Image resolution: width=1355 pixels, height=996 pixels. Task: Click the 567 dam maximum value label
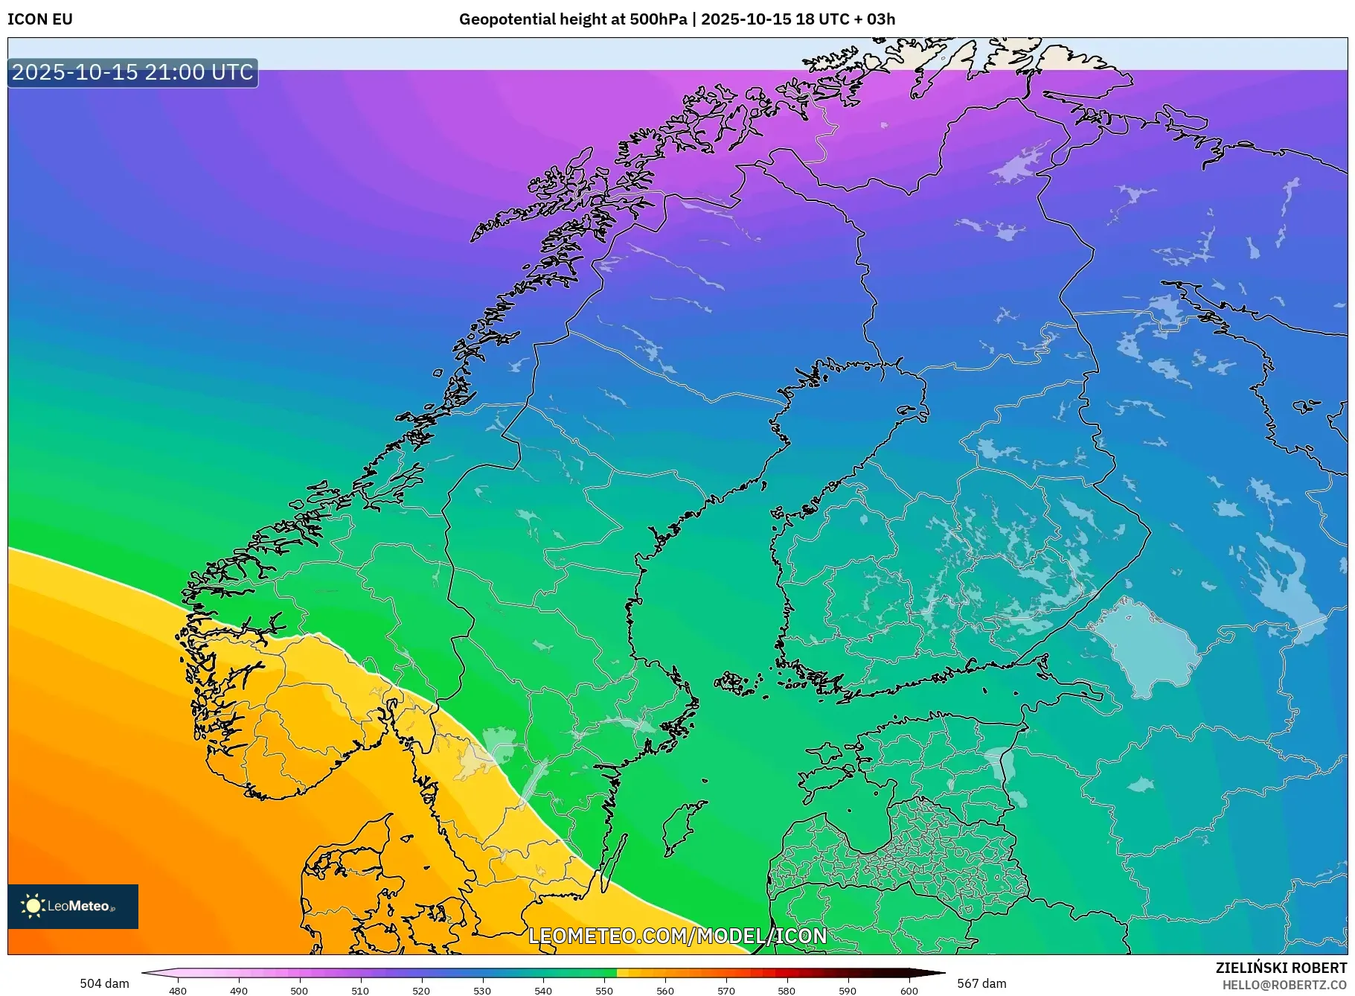(x=981, y=983)
